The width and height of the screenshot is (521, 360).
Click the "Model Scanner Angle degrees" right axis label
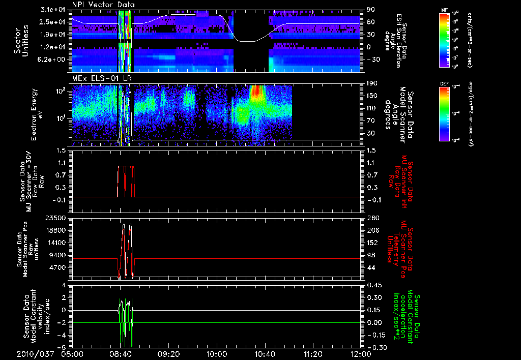coord(399,115)
